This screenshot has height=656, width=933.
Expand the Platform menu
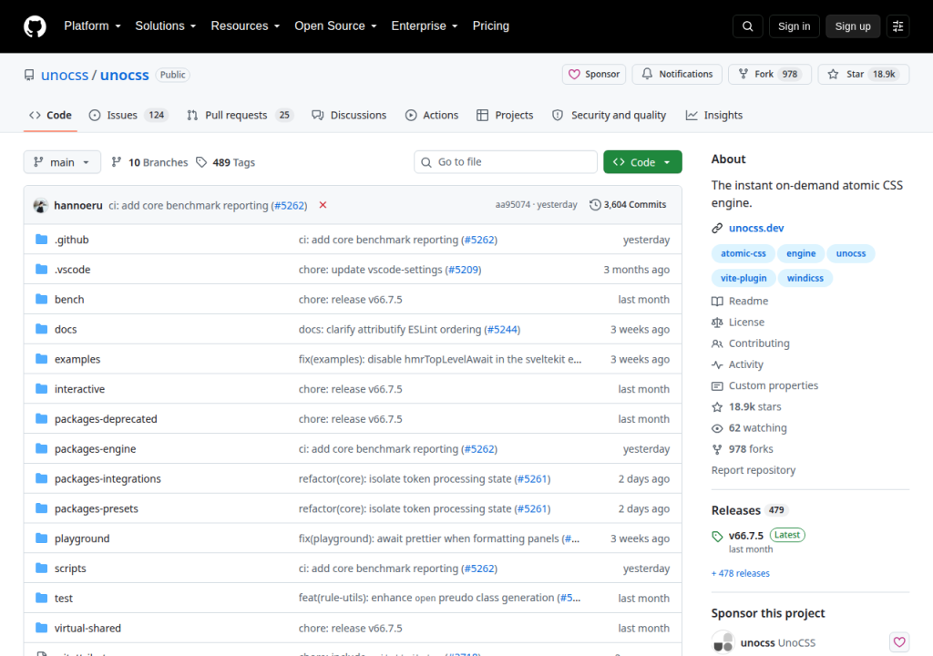(x=92, y=26)
